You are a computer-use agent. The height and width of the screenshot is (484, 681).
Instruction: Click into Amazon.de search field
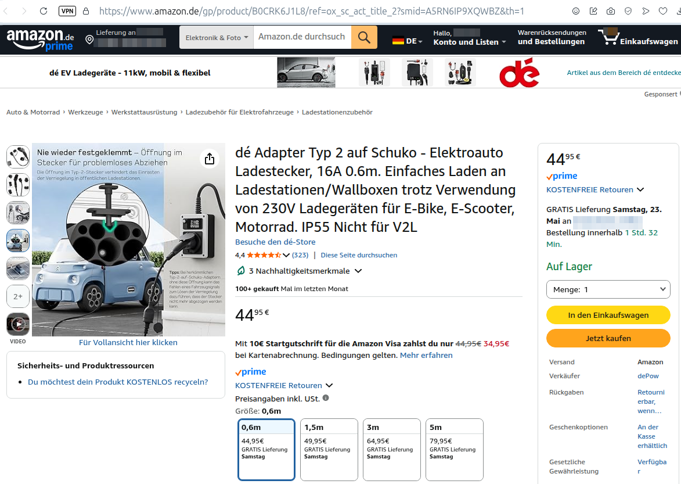pos(302,37)
